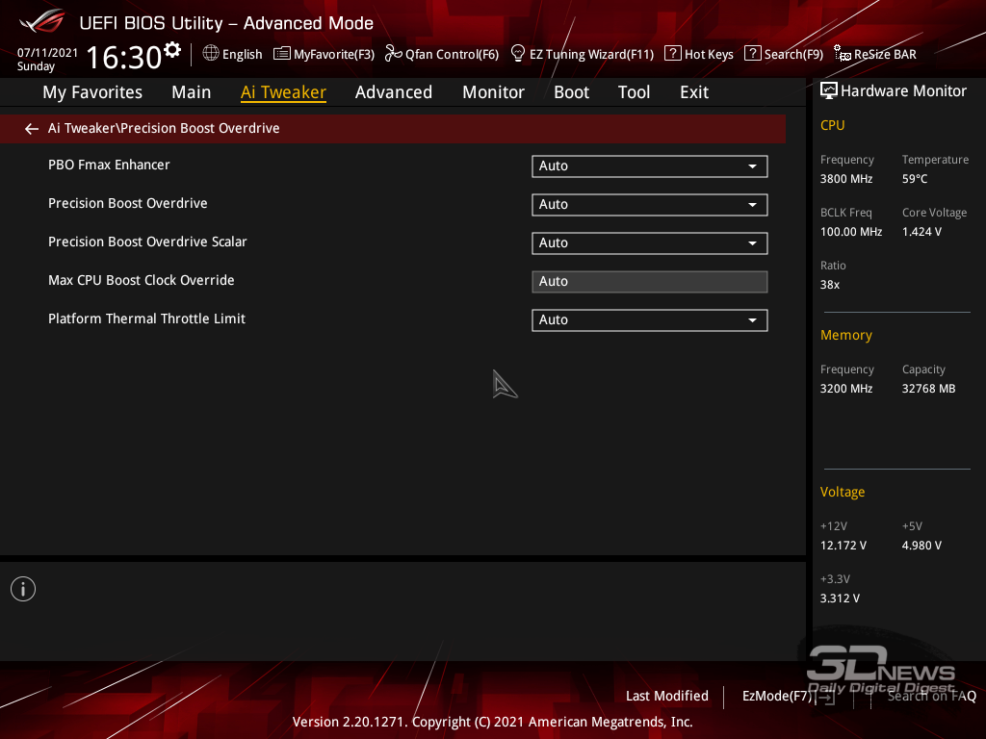Image resolution: width=986 pixels, height=739 pixels.
Task: Select the Ai Tweaker tab
Action: (x=283, y=92)
